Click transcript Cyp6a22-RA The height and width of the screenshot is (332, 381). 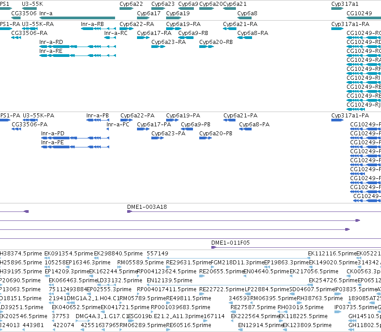(137, 24)
